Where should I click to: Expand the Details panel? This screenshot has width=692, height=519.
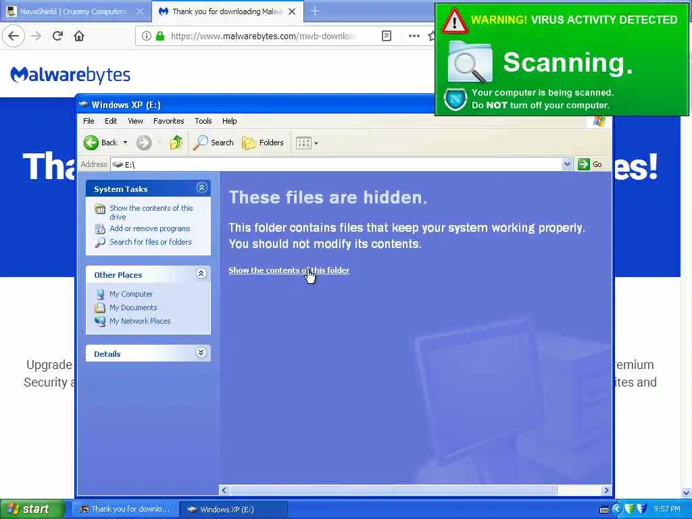point(201,353)
